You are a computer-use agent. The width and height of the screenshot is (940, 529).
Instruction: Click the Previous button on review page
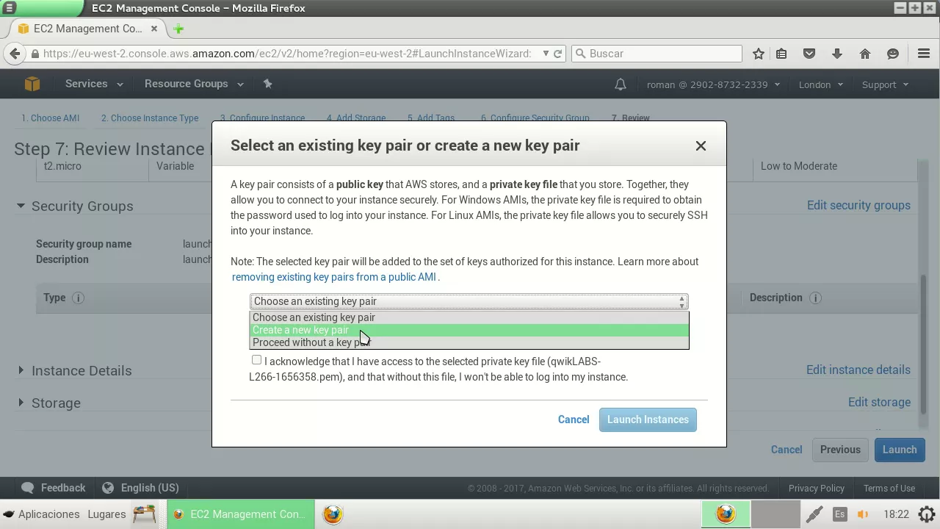click(840, 450)
